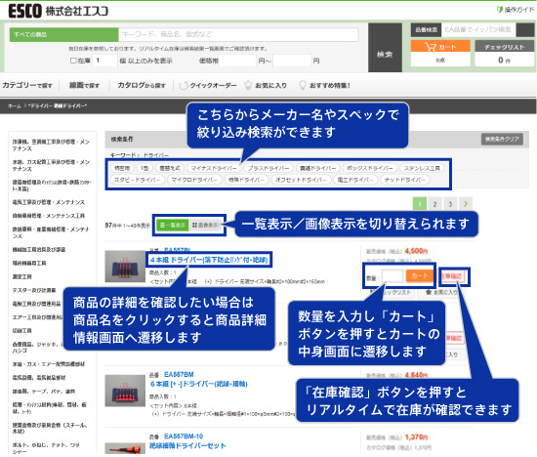Open the 6本組 [+ -]ドライバー product link
The image size is (537, 457).
[198, 384]
